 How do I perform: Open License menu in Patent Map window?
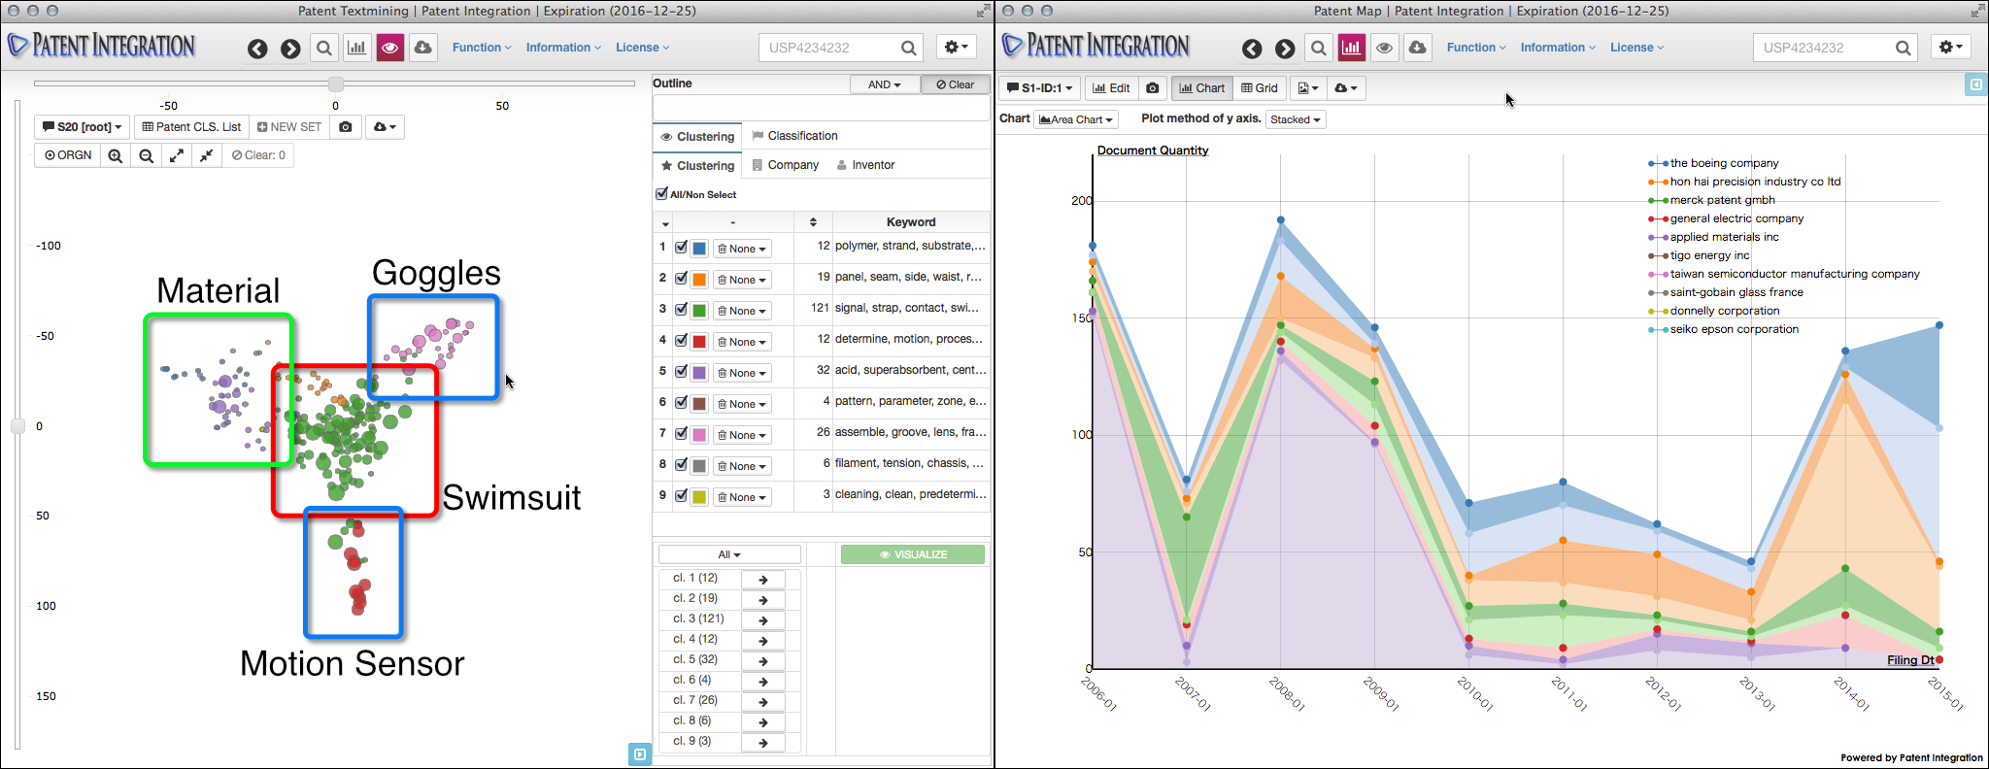coord(1636,48)
